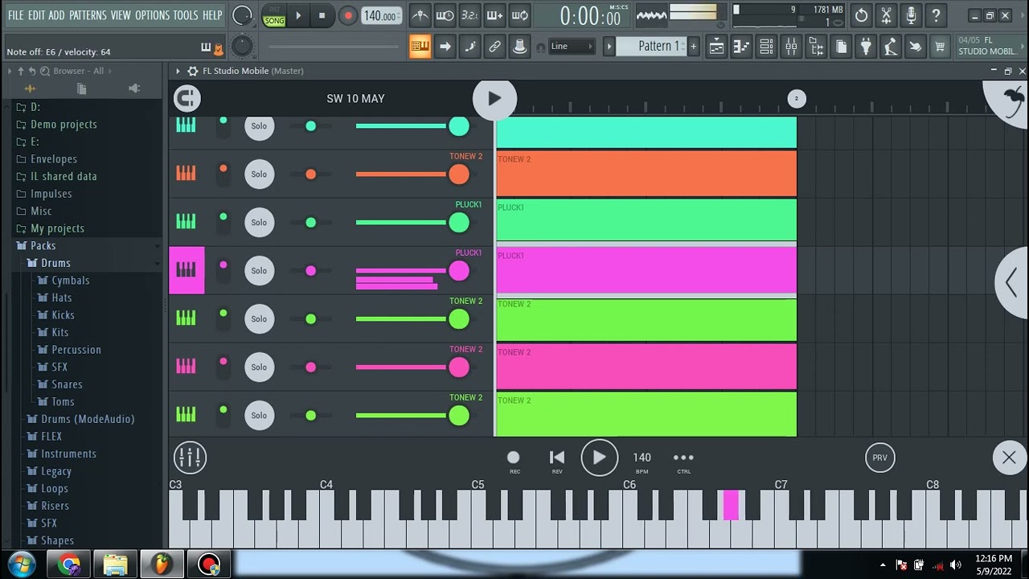Open the plugin picker plug icon
Viewport: 1029px width, 579px height.
(866, 47)
